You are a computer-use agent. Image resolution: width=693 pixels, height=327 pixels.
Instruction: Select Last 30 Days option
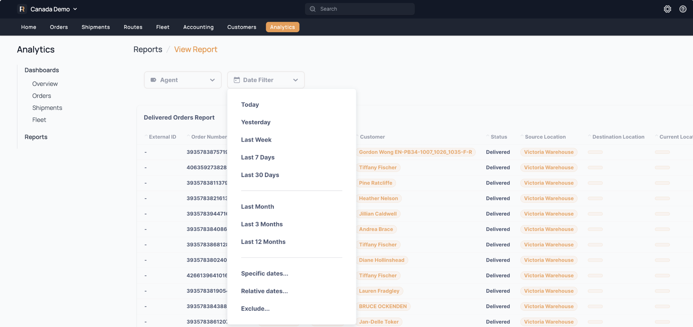[x=260, y=175]
